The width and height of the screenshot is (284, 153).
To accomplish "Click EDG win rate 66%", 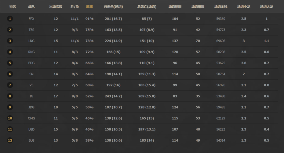I will tap(89, 63).
